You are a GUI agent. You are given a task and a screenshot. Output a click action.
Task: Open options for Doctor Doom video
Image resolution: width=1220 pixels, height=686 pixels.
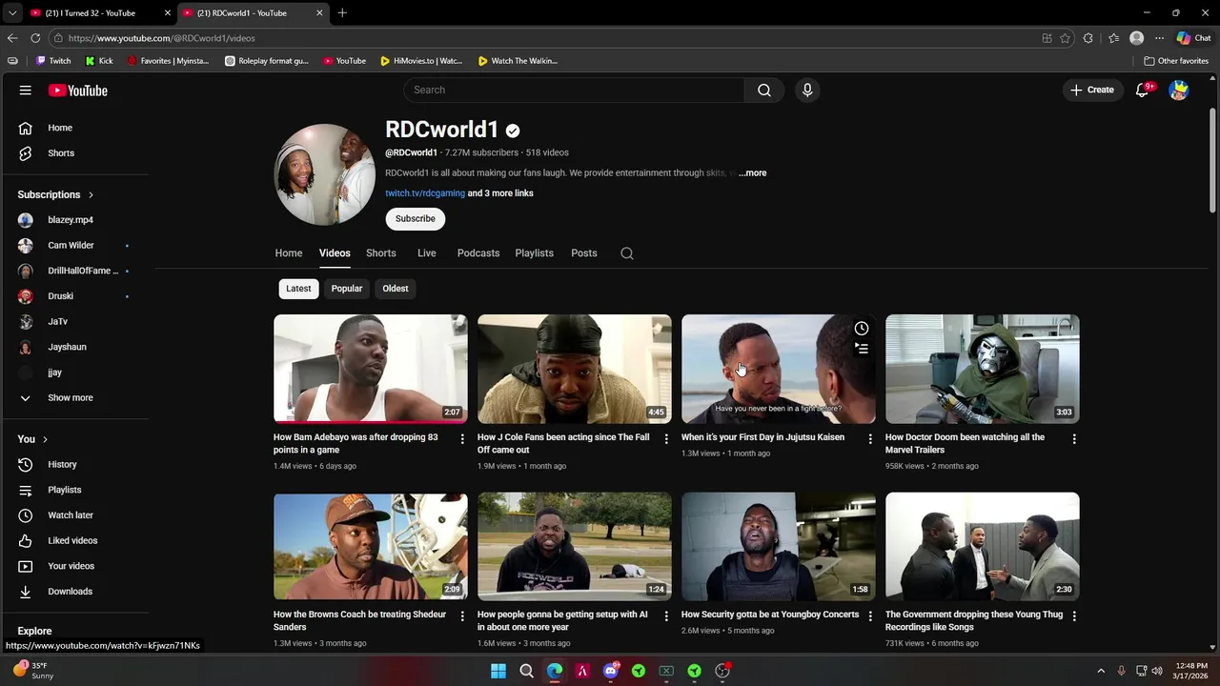(1074, 438)
